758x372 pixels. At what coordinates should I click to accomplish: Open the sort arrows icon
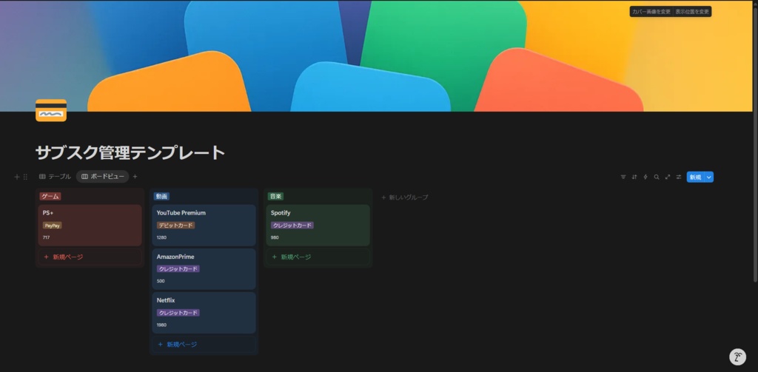tap(634, 177)
